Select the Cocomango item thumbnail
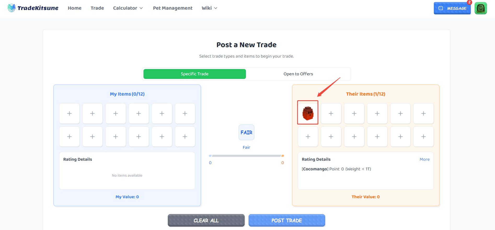This screenshot has width=495, height=230. click(308, 113)
